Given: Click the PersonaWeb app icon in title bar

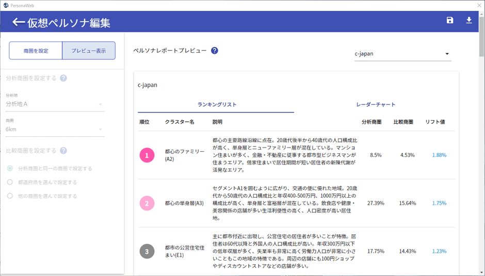Looking at the screenshot, I should click(6, 5).
